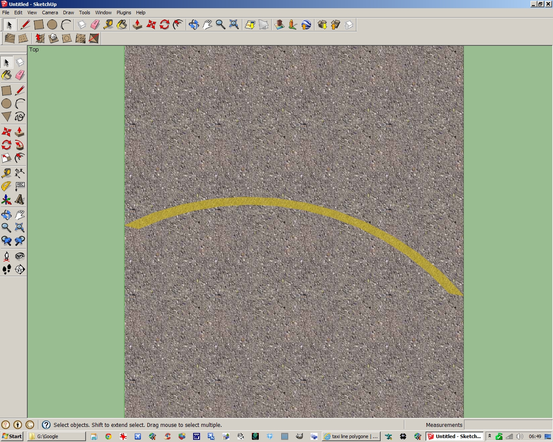Open the Plugins menu
This screenshot has width=553, height=442.
tap(124, 13)
